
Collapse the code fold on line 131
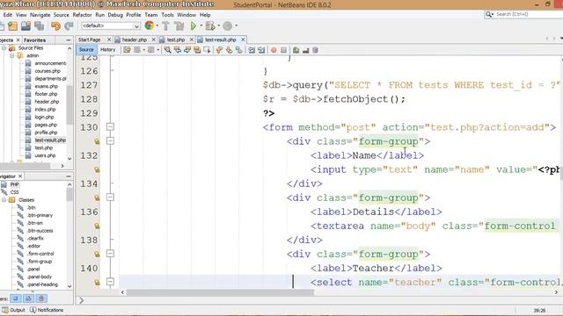coord(110,140)
